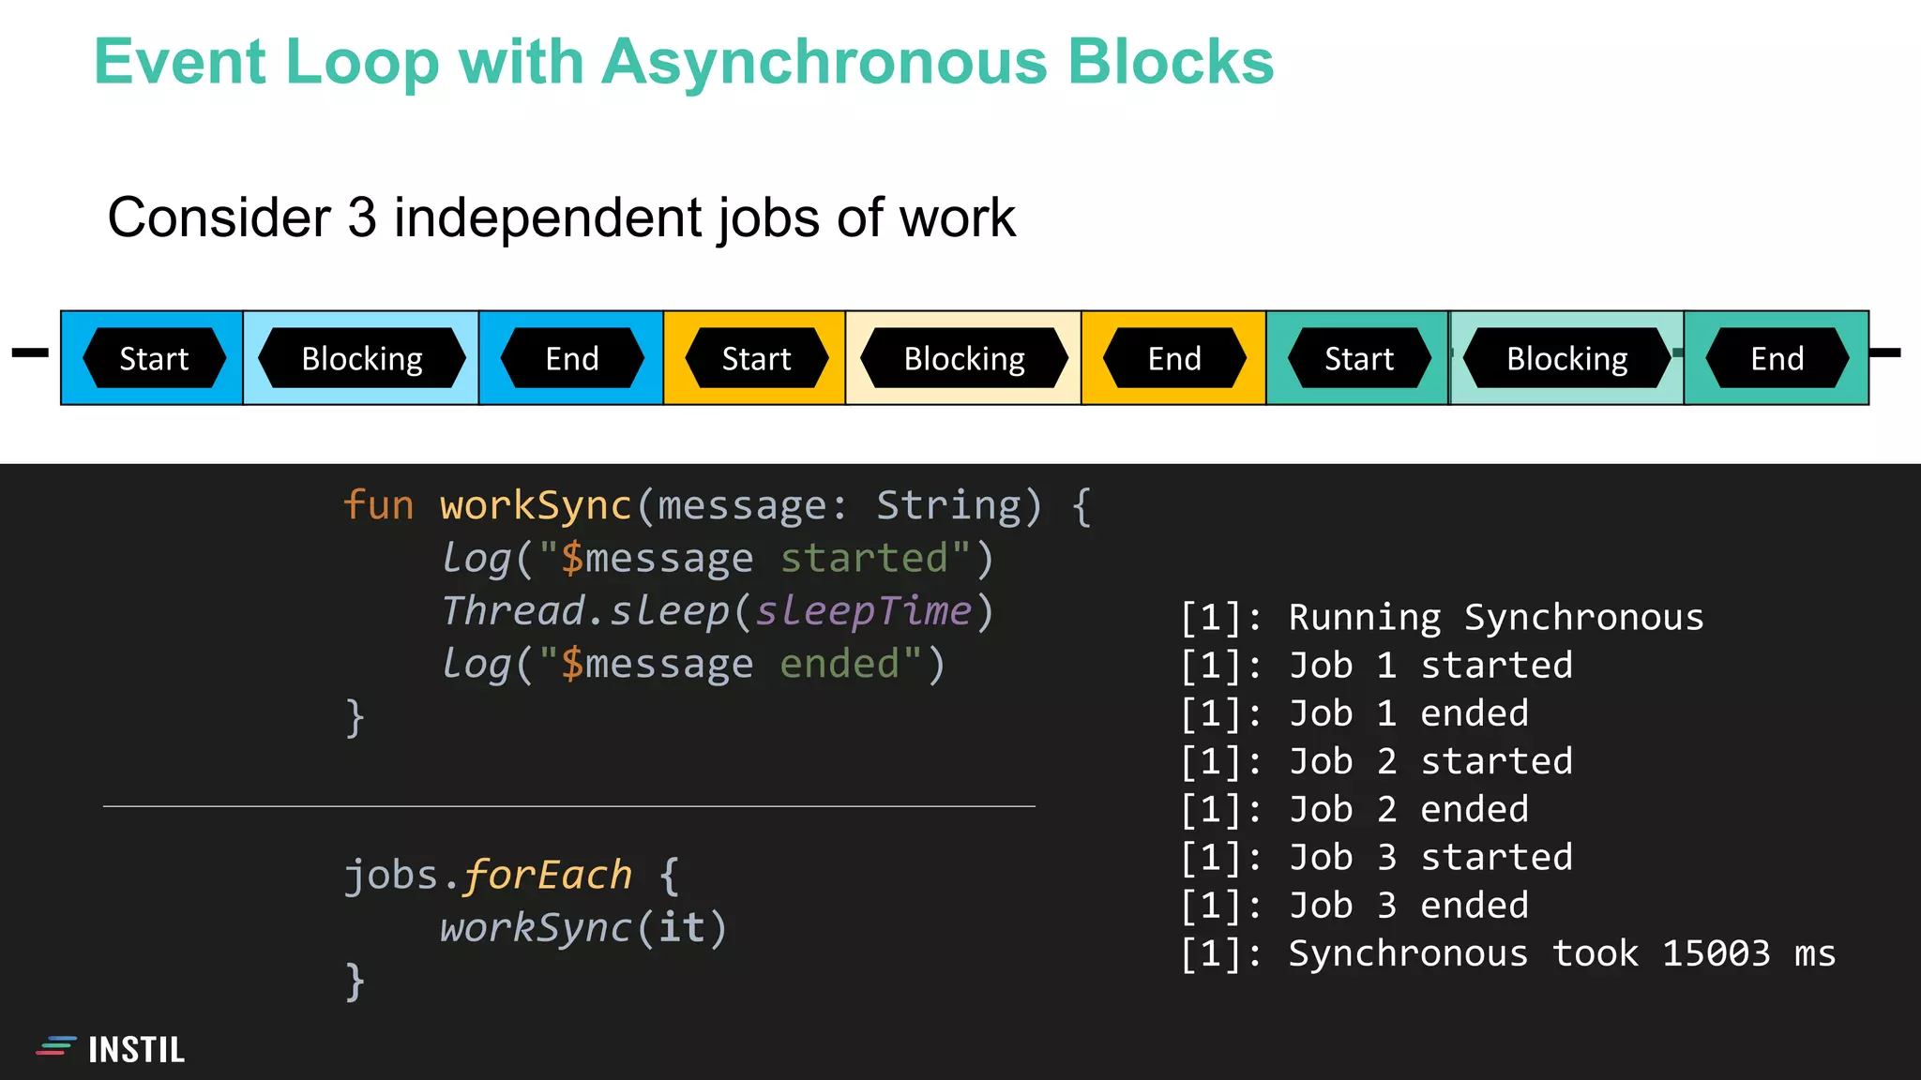Click the light blue Blocking hexagon
Screen dimensions: 1921x1080
[361, 358]
